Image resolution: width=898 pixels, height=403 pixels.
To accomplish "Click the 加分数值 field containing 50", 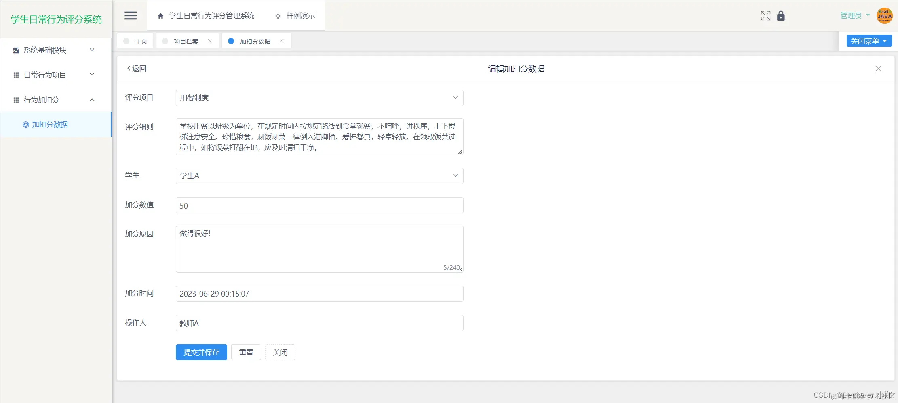I will (x=319, y=205).
